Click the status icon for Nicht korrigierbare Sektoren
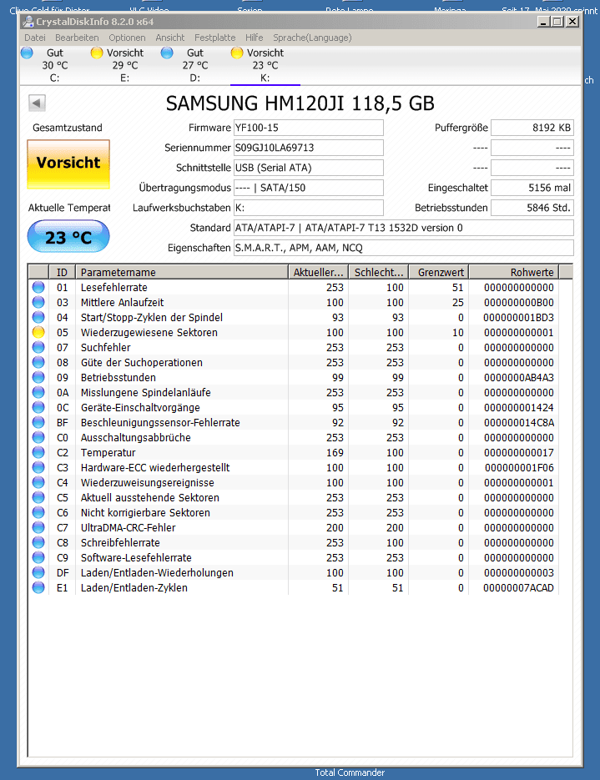The image size is (600, 780). (x=38, y=512)
